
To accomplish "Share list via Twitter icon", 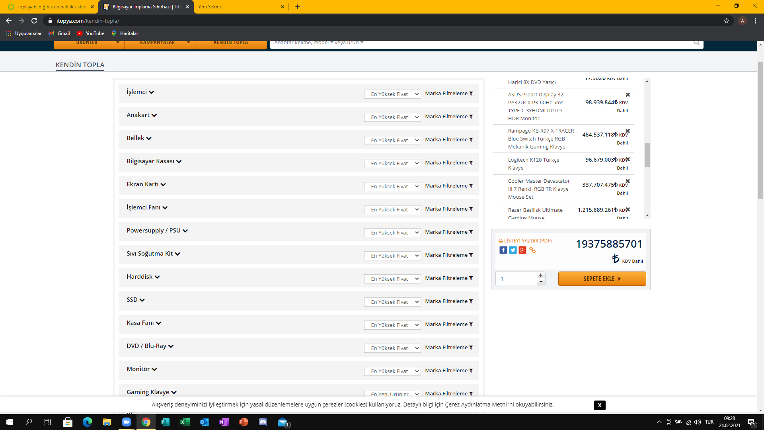I will (x=513, y=250).
